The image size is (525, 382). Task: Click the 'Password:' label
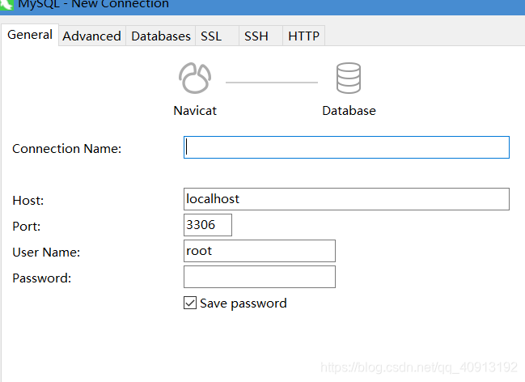pyautogui.click(x=41, y=278)
